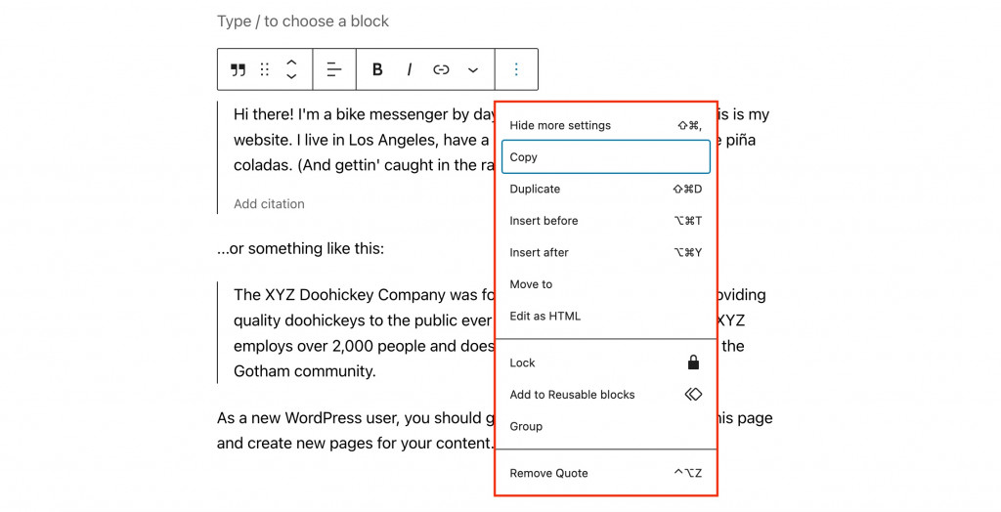Select Hide more settings menu item

pos(606,125)
